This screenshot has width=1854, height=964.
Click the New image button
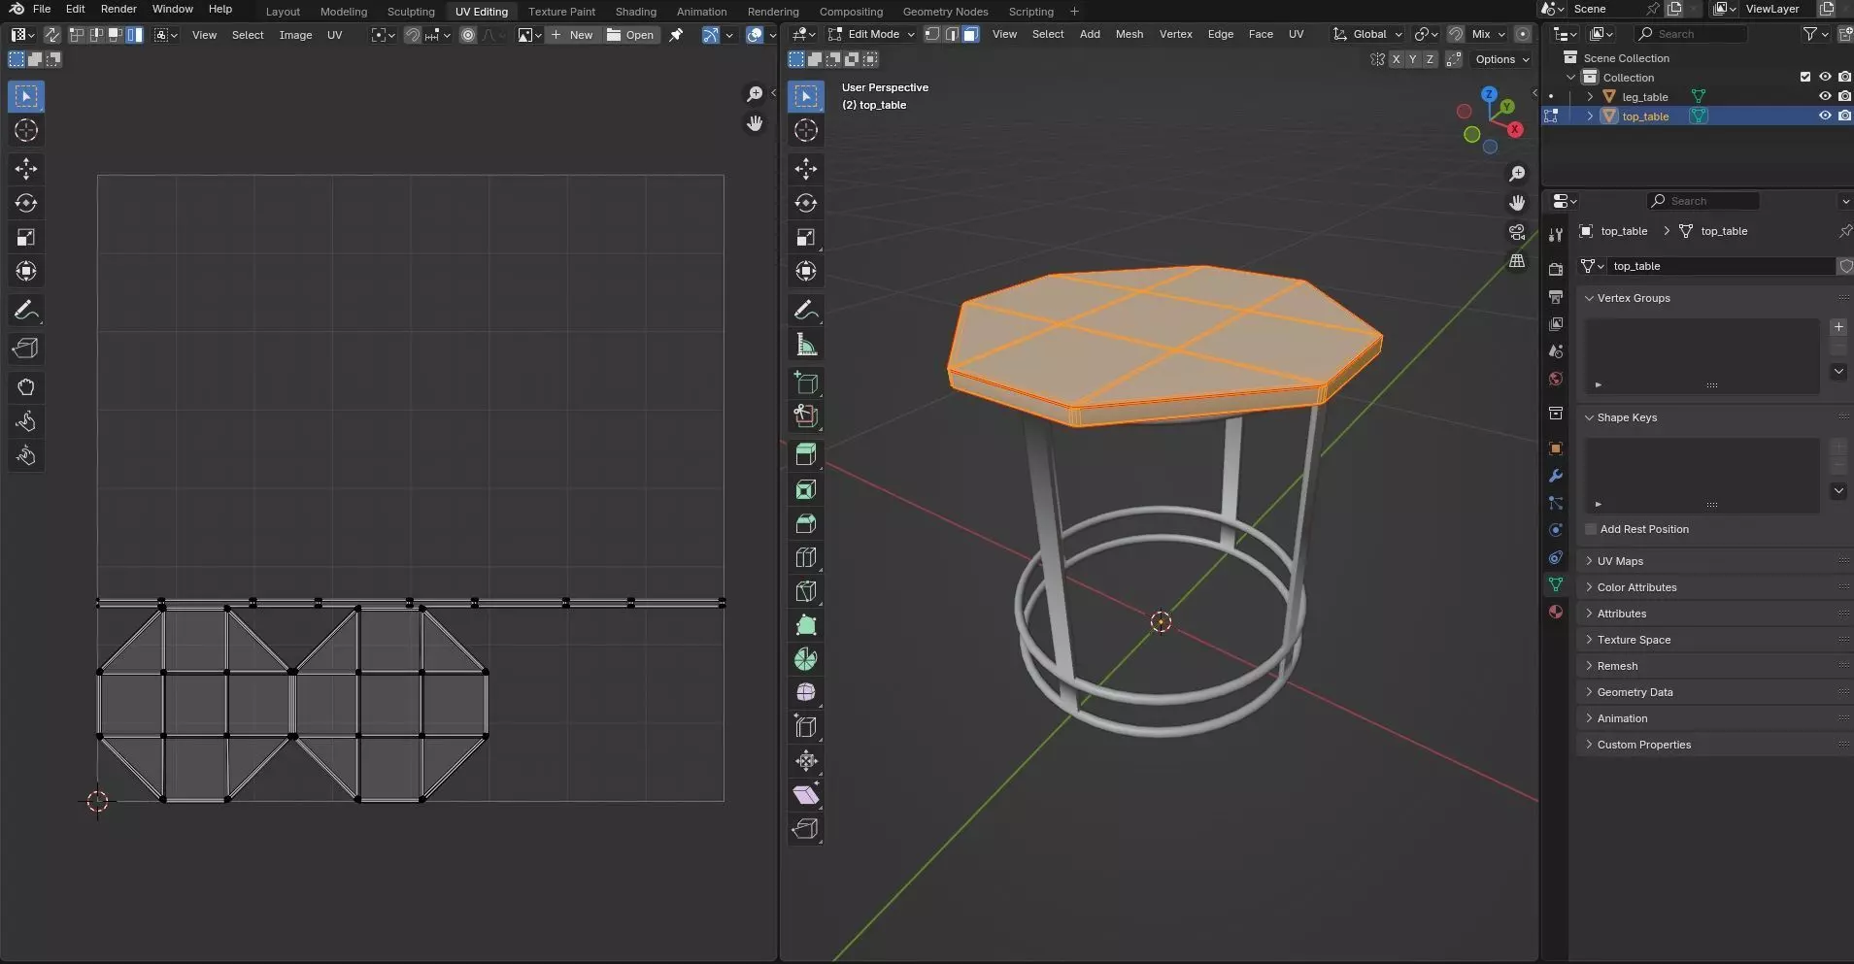pyautogui.click(x=572, y=35)
